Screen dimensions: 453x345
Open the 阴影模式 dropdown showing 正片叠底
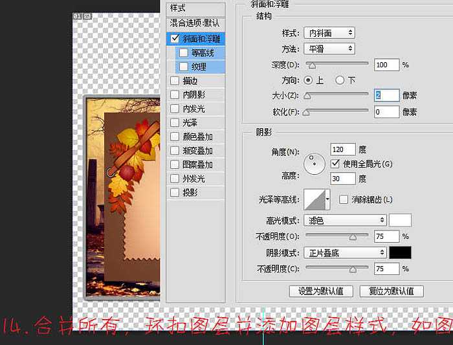(345, 253)
